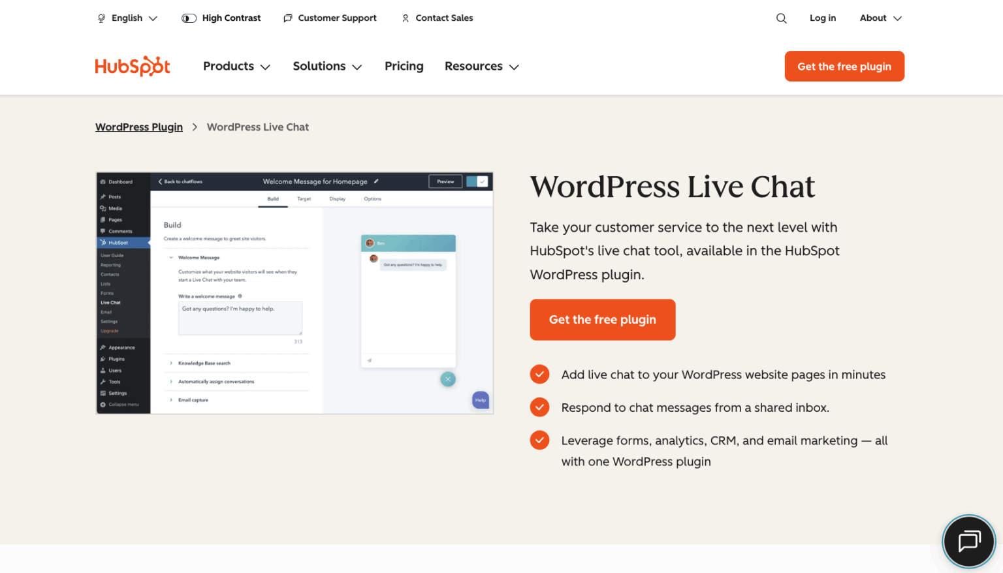Image resolution: width=1003 pixels, height=573 pixels.
Task: Click the chat widget bubble icon
Action: 968,542
